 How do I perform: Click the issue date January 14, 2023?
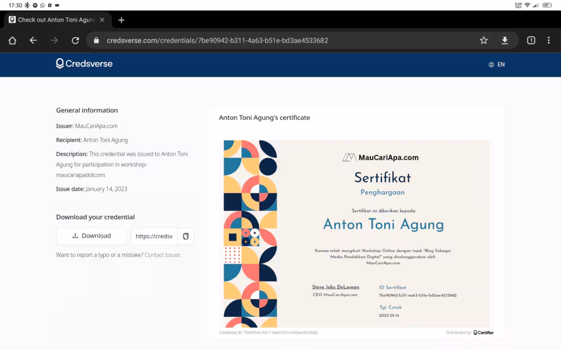coord(107,189)
